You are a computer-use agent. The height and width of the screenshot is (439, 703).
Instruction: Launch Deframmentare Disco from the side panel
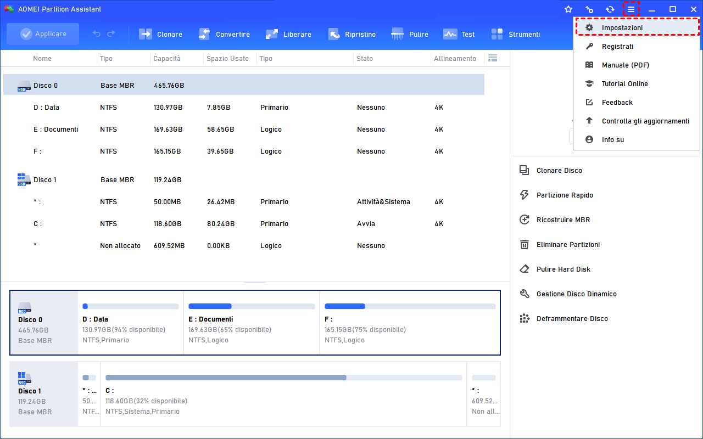point(563,319)
